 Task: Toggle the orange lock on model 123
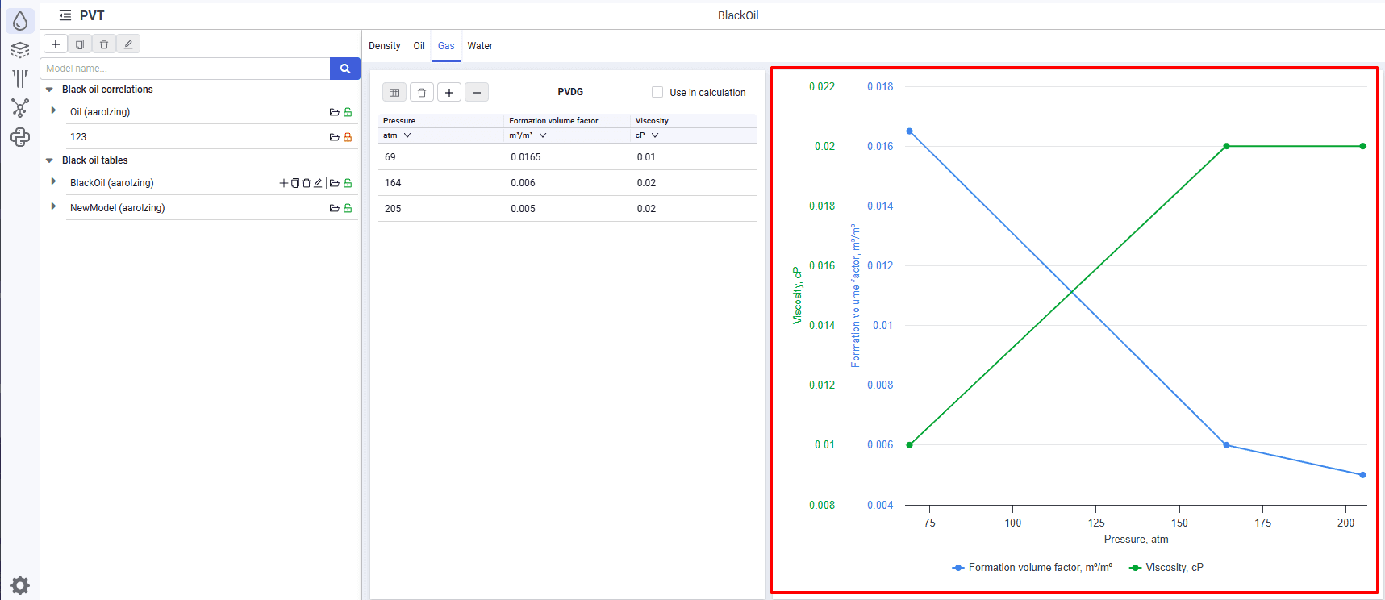pos(348,137)
